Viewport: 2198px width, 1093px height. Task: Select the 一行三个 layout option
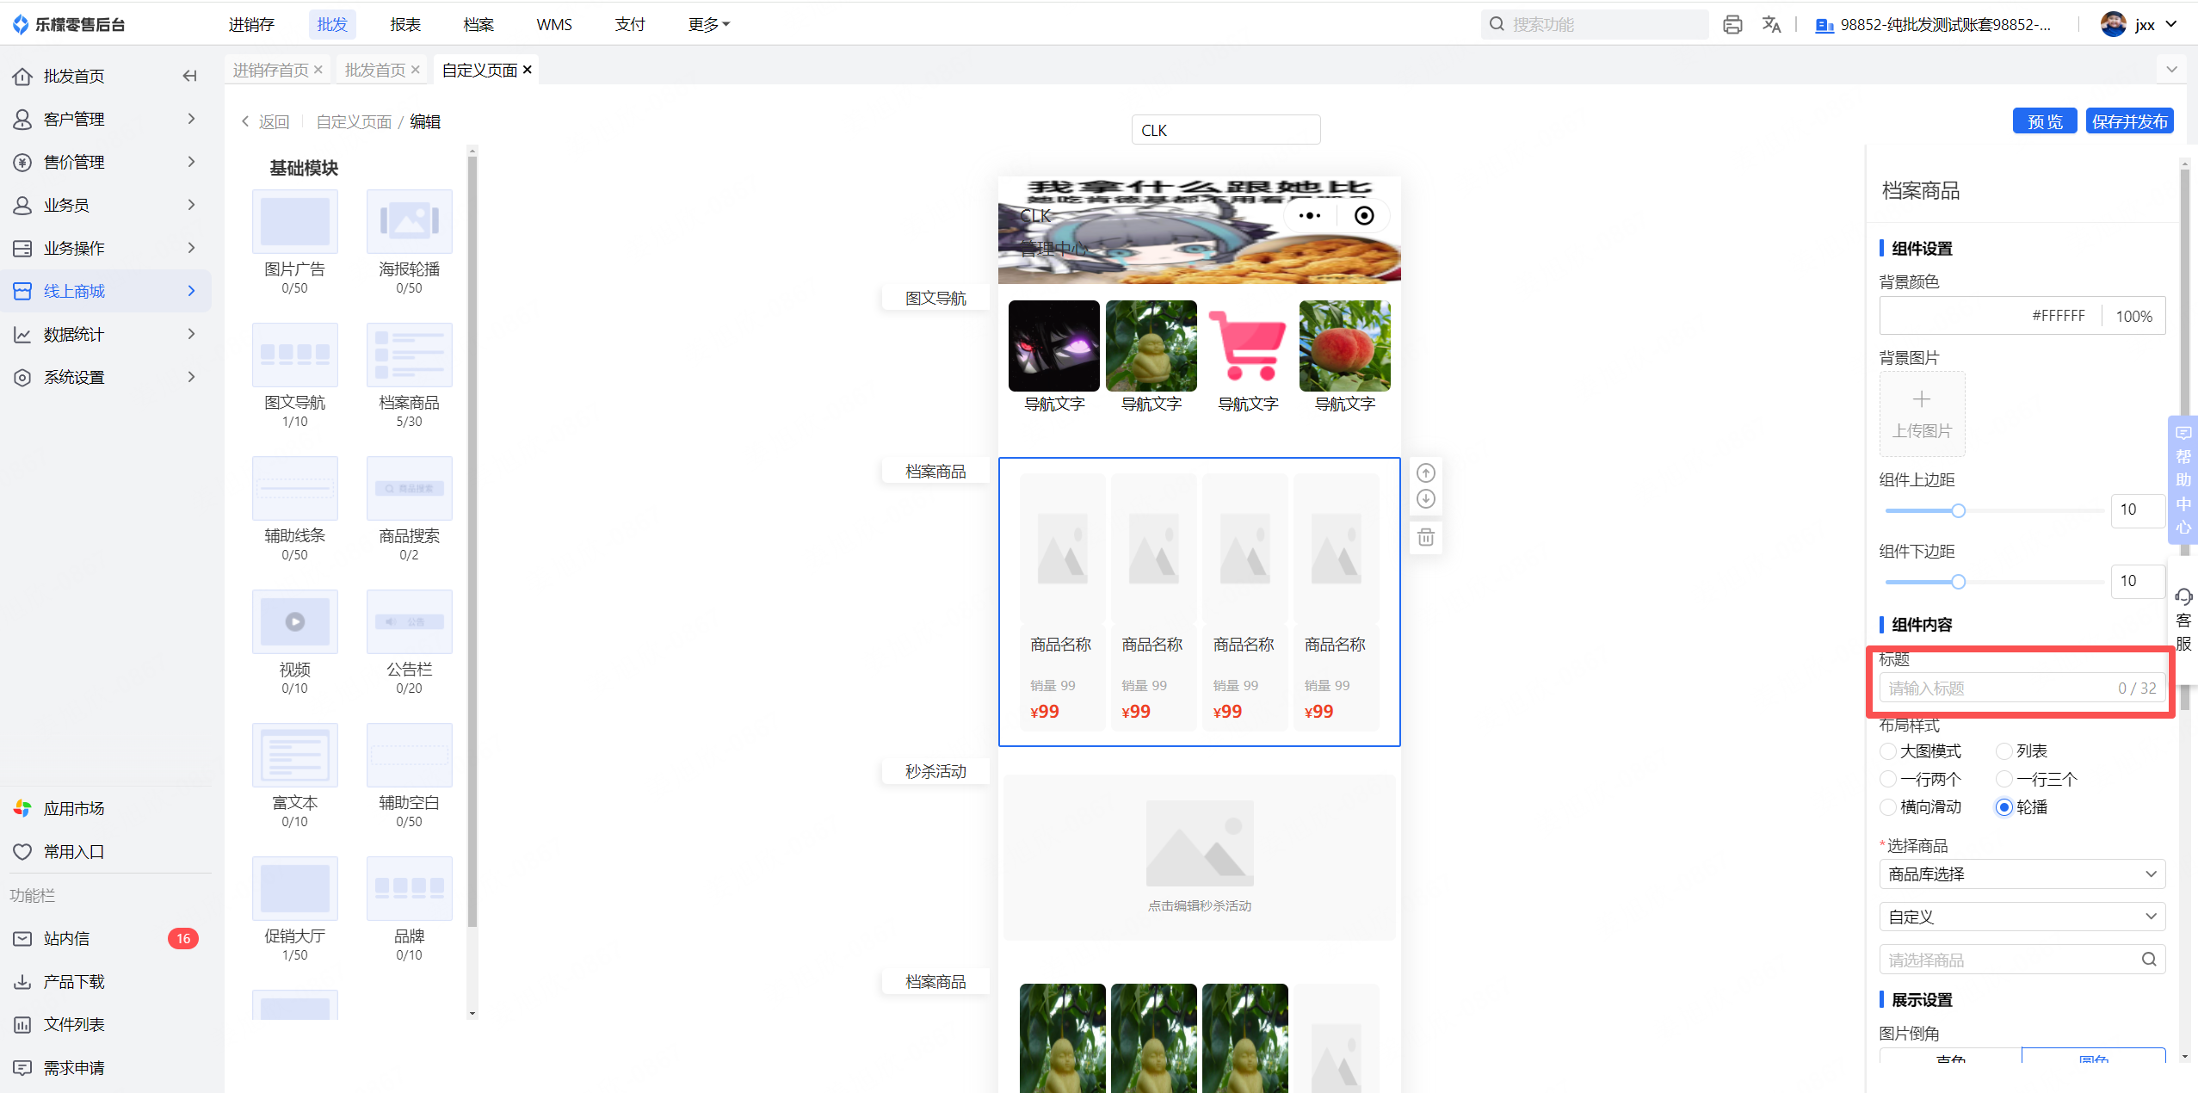2004,780
